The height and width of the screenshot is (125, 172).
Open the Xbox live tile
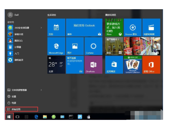114,27
